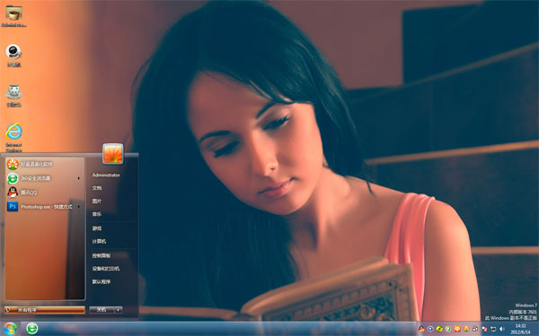Launch 好桌道美化软件 from the Start menu
Screen dimensions: 539x336
coord(45,164)
